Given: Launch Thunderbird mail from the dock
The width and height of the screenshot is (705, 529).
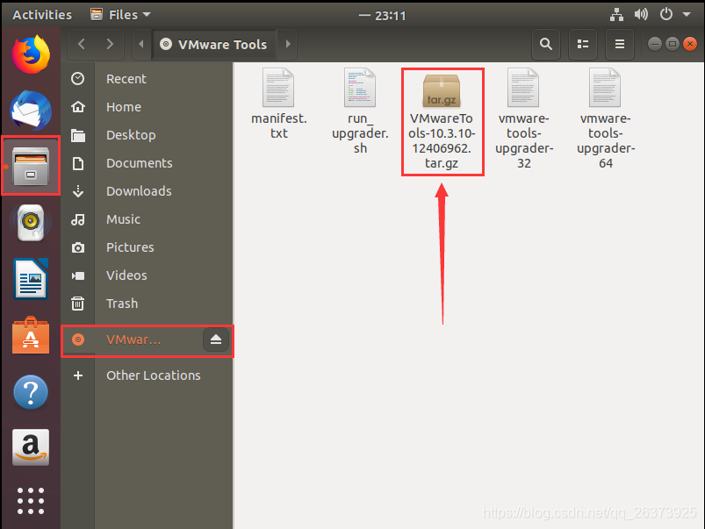Looking at the screenshot, I should click(x=31, y=111).
